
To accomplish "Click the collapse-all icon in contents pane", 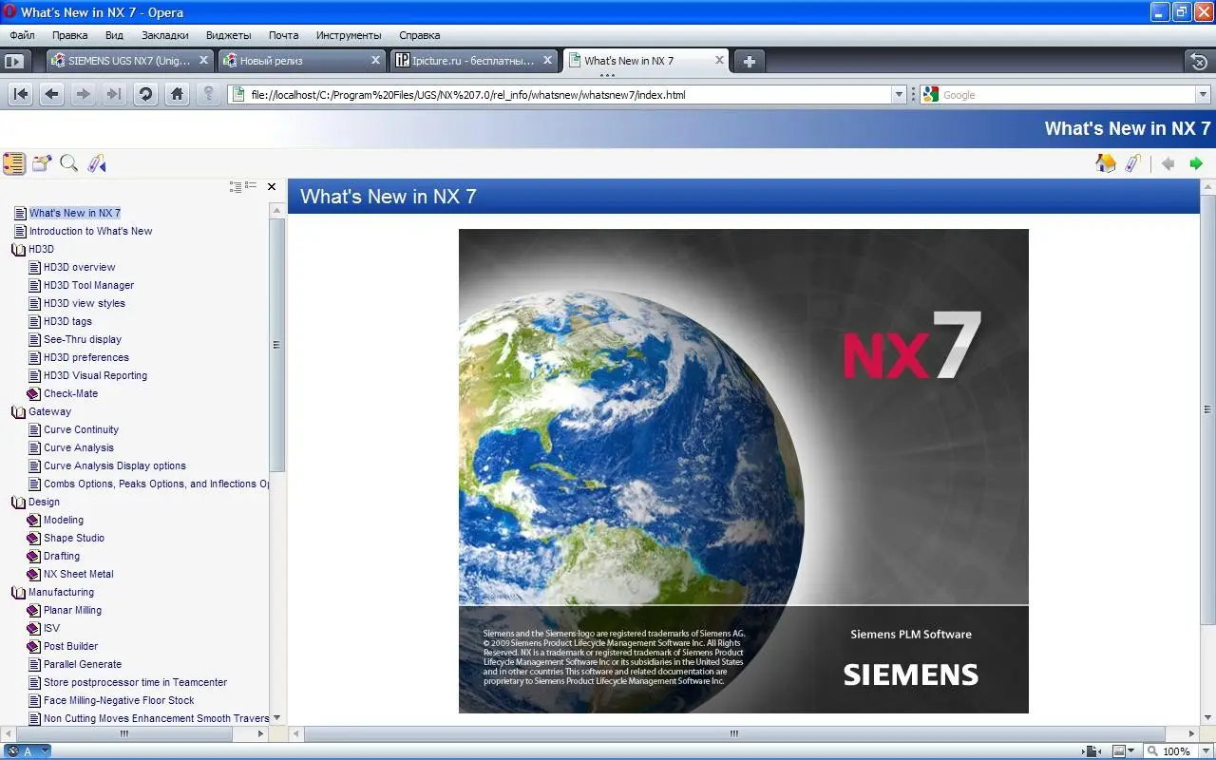I will coord(251,186).
